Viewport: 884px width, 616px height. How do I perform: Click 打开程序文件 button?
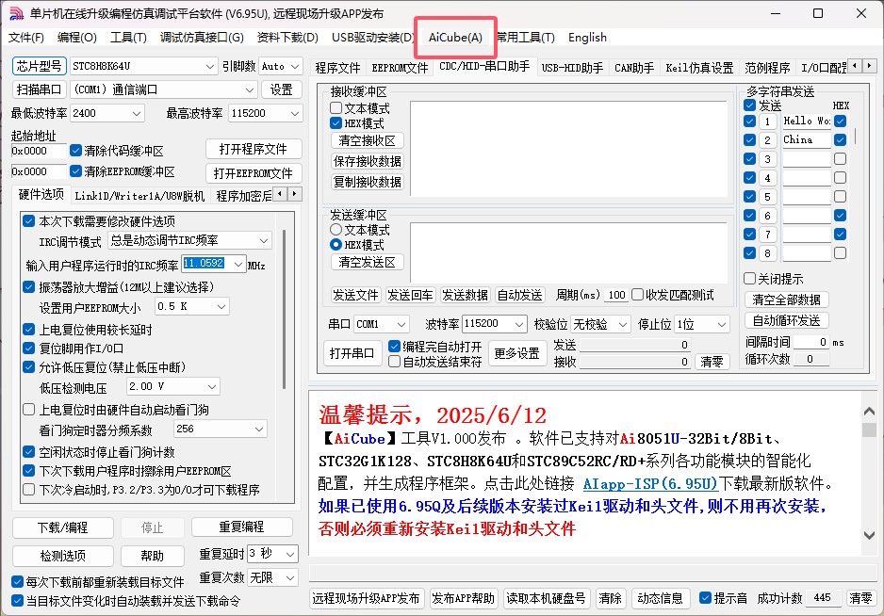[x=254, y=150]
